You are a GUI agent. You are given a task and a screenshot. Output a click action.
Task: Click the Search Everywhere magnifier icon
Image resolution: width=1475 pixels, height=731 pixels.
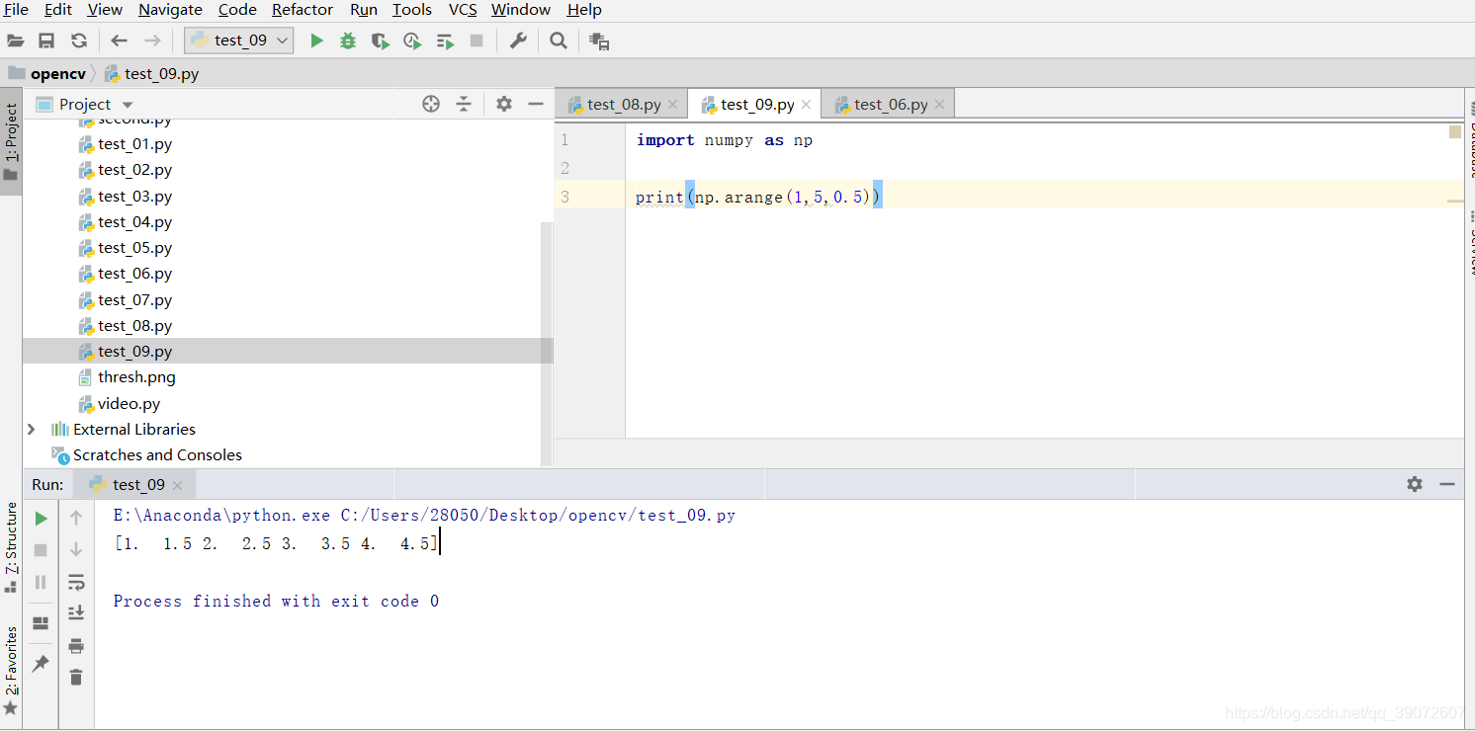(x=559, y=41)
